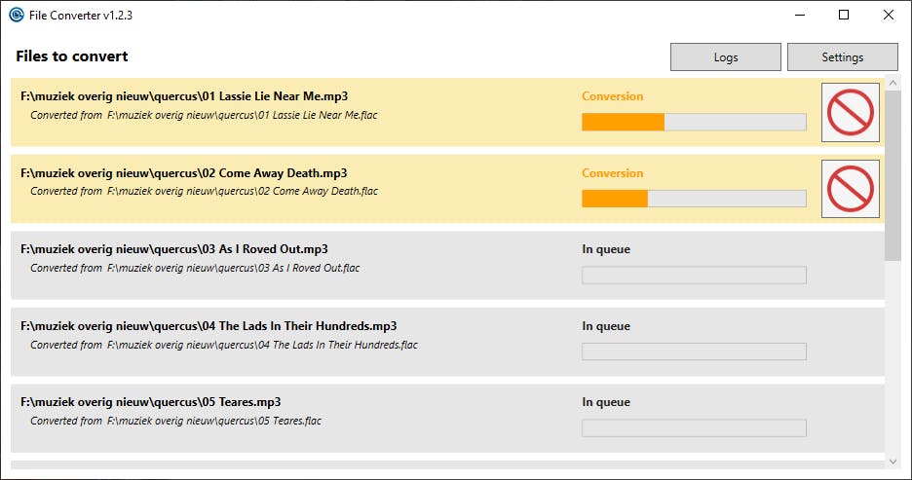This screenshot has height=480, width=912.
Task: Click the Come Away Death progress bar
Action: tap(694, 199)
